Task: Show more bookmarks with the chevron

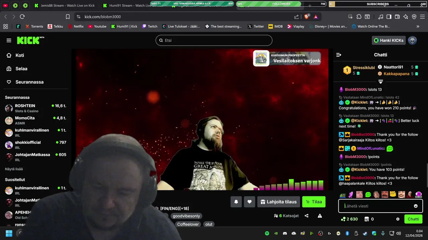Action: pyautogui.click(x=418, y=26)
